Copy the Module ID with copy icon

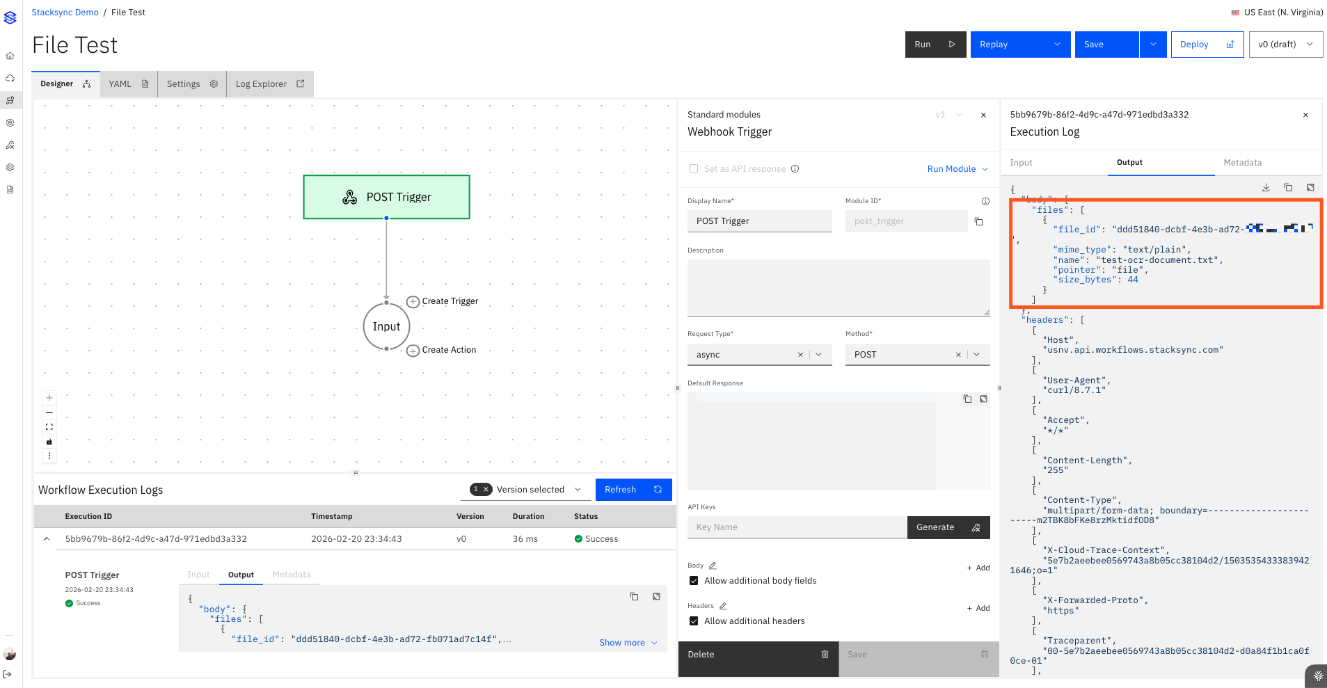[978, 221]
